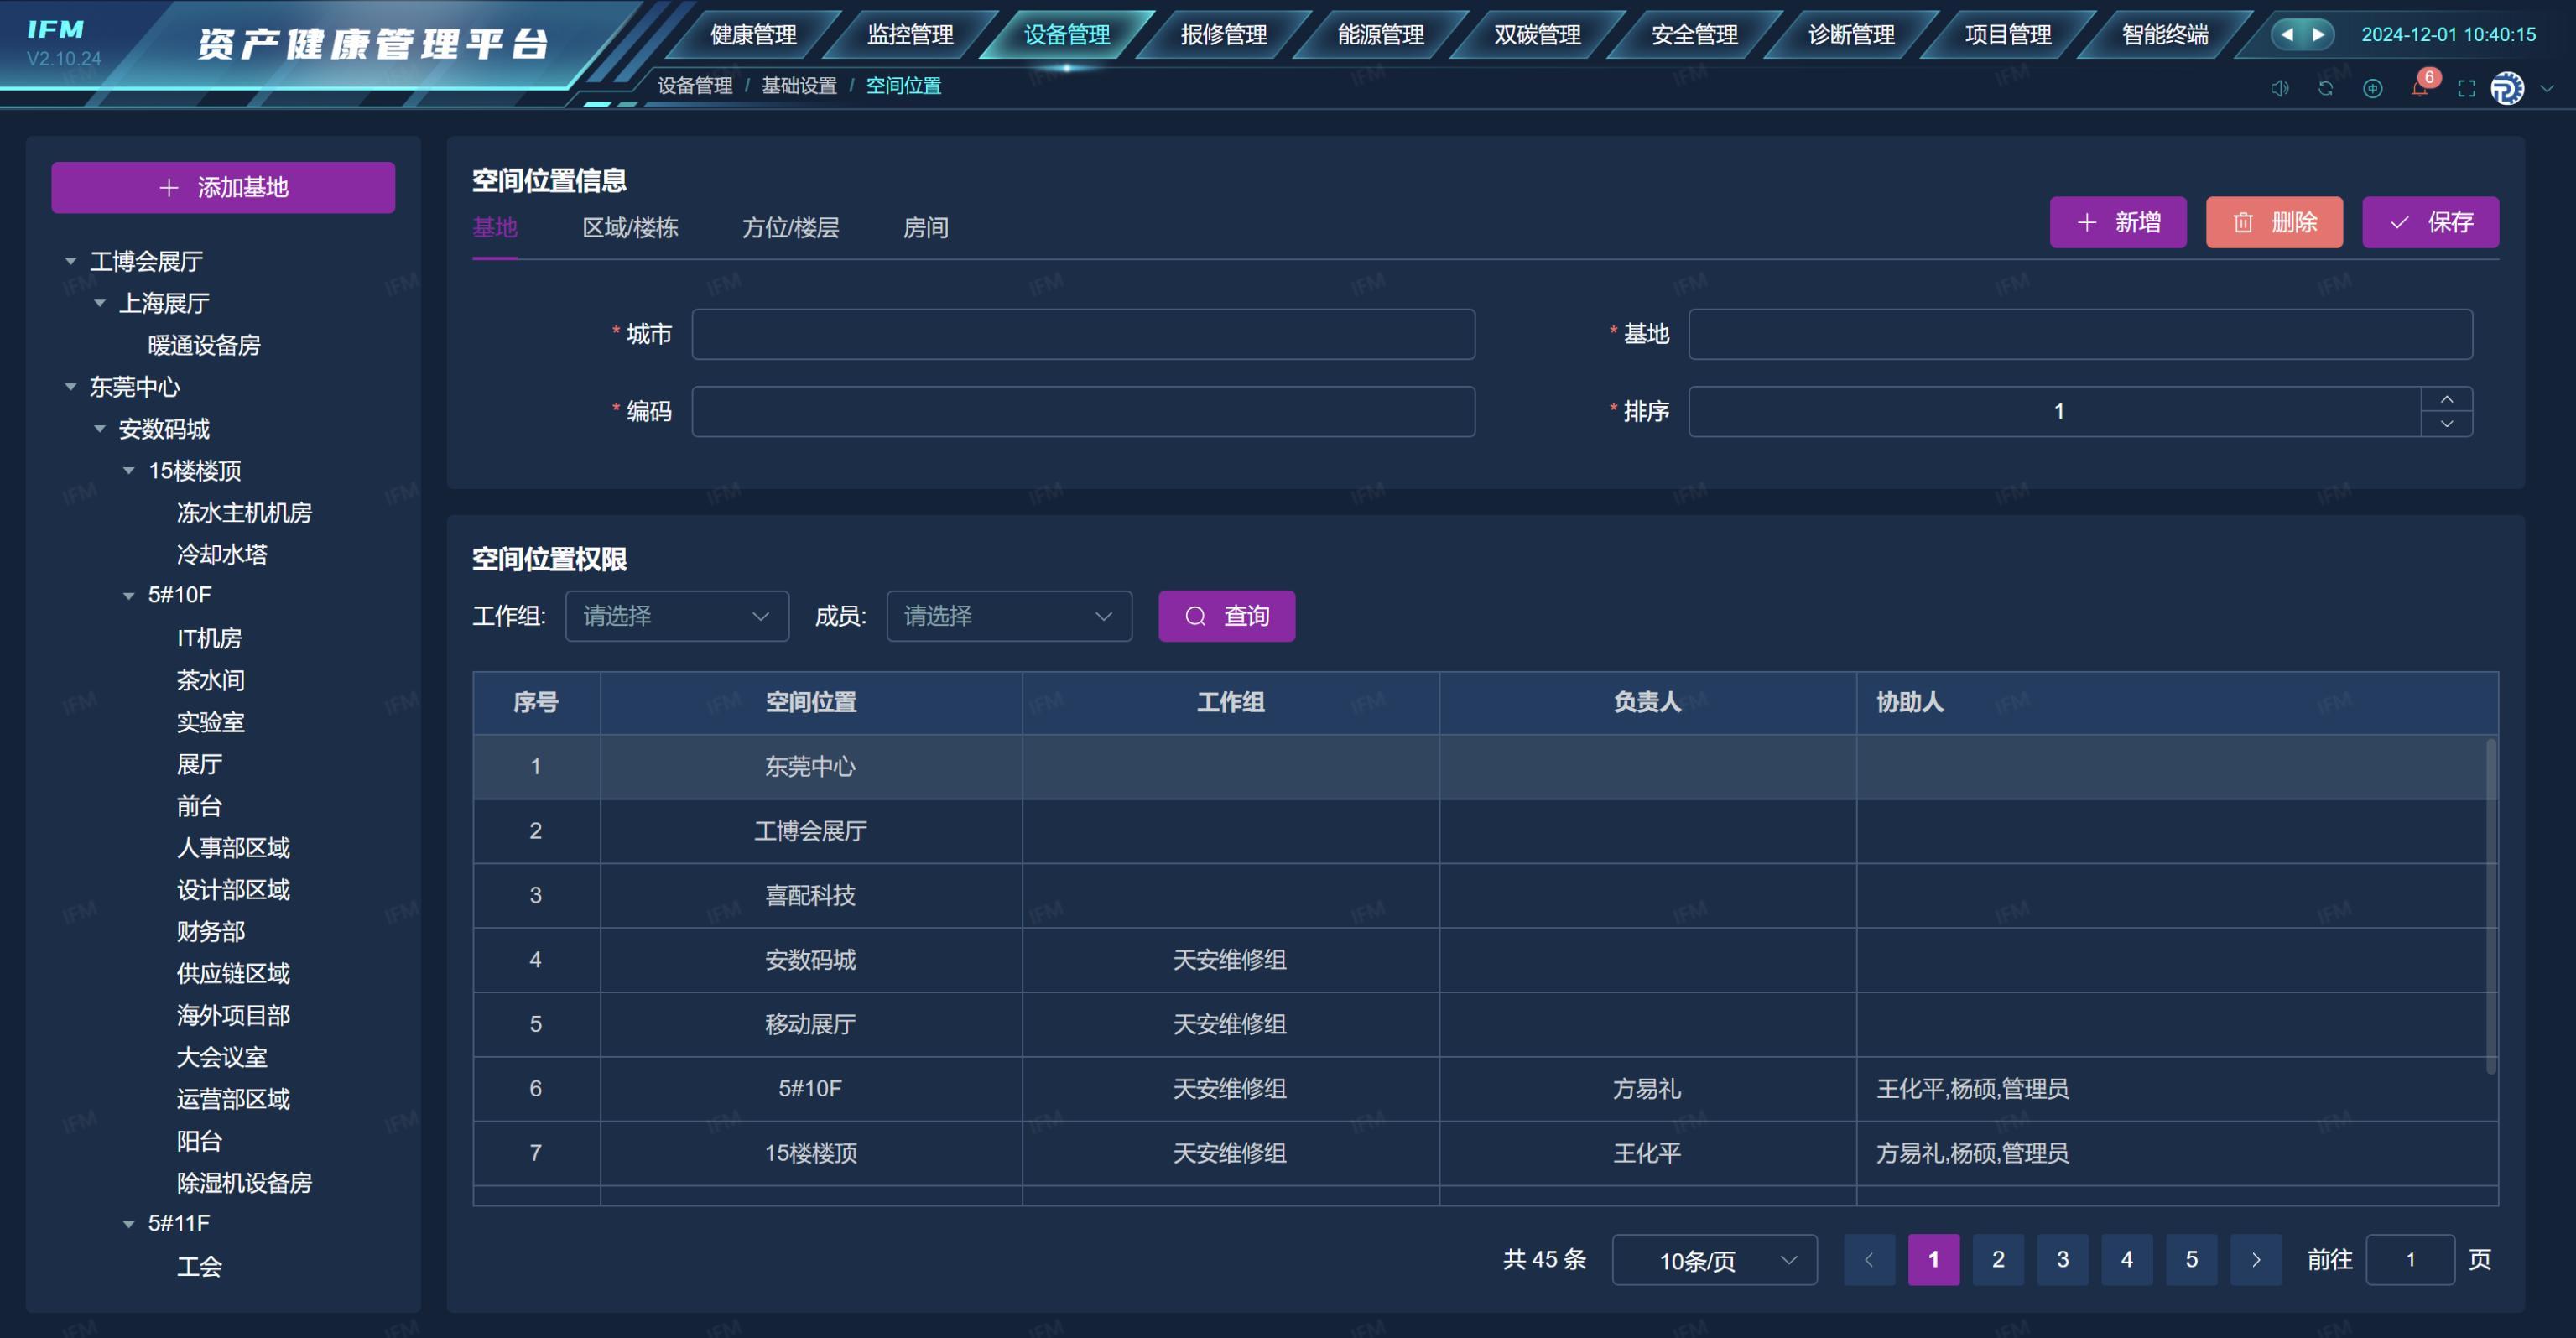Open the 成员 dropdown
Image resolution: width=2576 pixels, height=1338 pixels.
click(x=1009, y=616)
